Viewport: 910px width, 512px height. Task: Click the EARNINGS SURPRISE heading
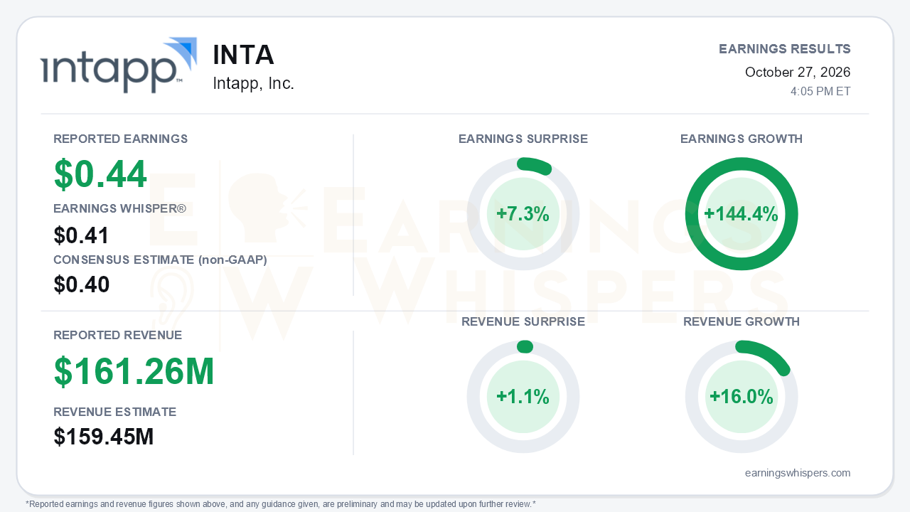(x=523, y=139)
